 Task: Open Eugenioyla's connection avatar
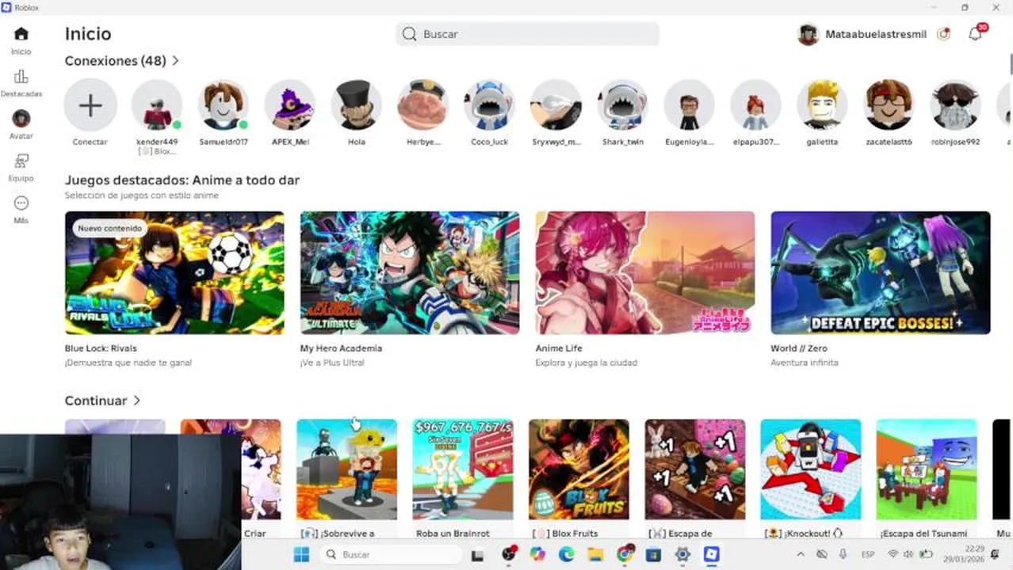pyautogui.click(x=690, y=105)
